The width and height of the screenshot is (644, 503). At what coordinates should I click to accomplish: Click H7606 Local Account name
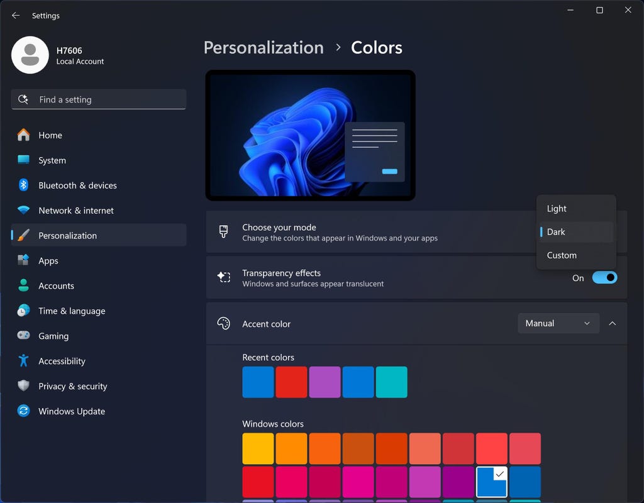pyautogui.click(x=80, y=55)
